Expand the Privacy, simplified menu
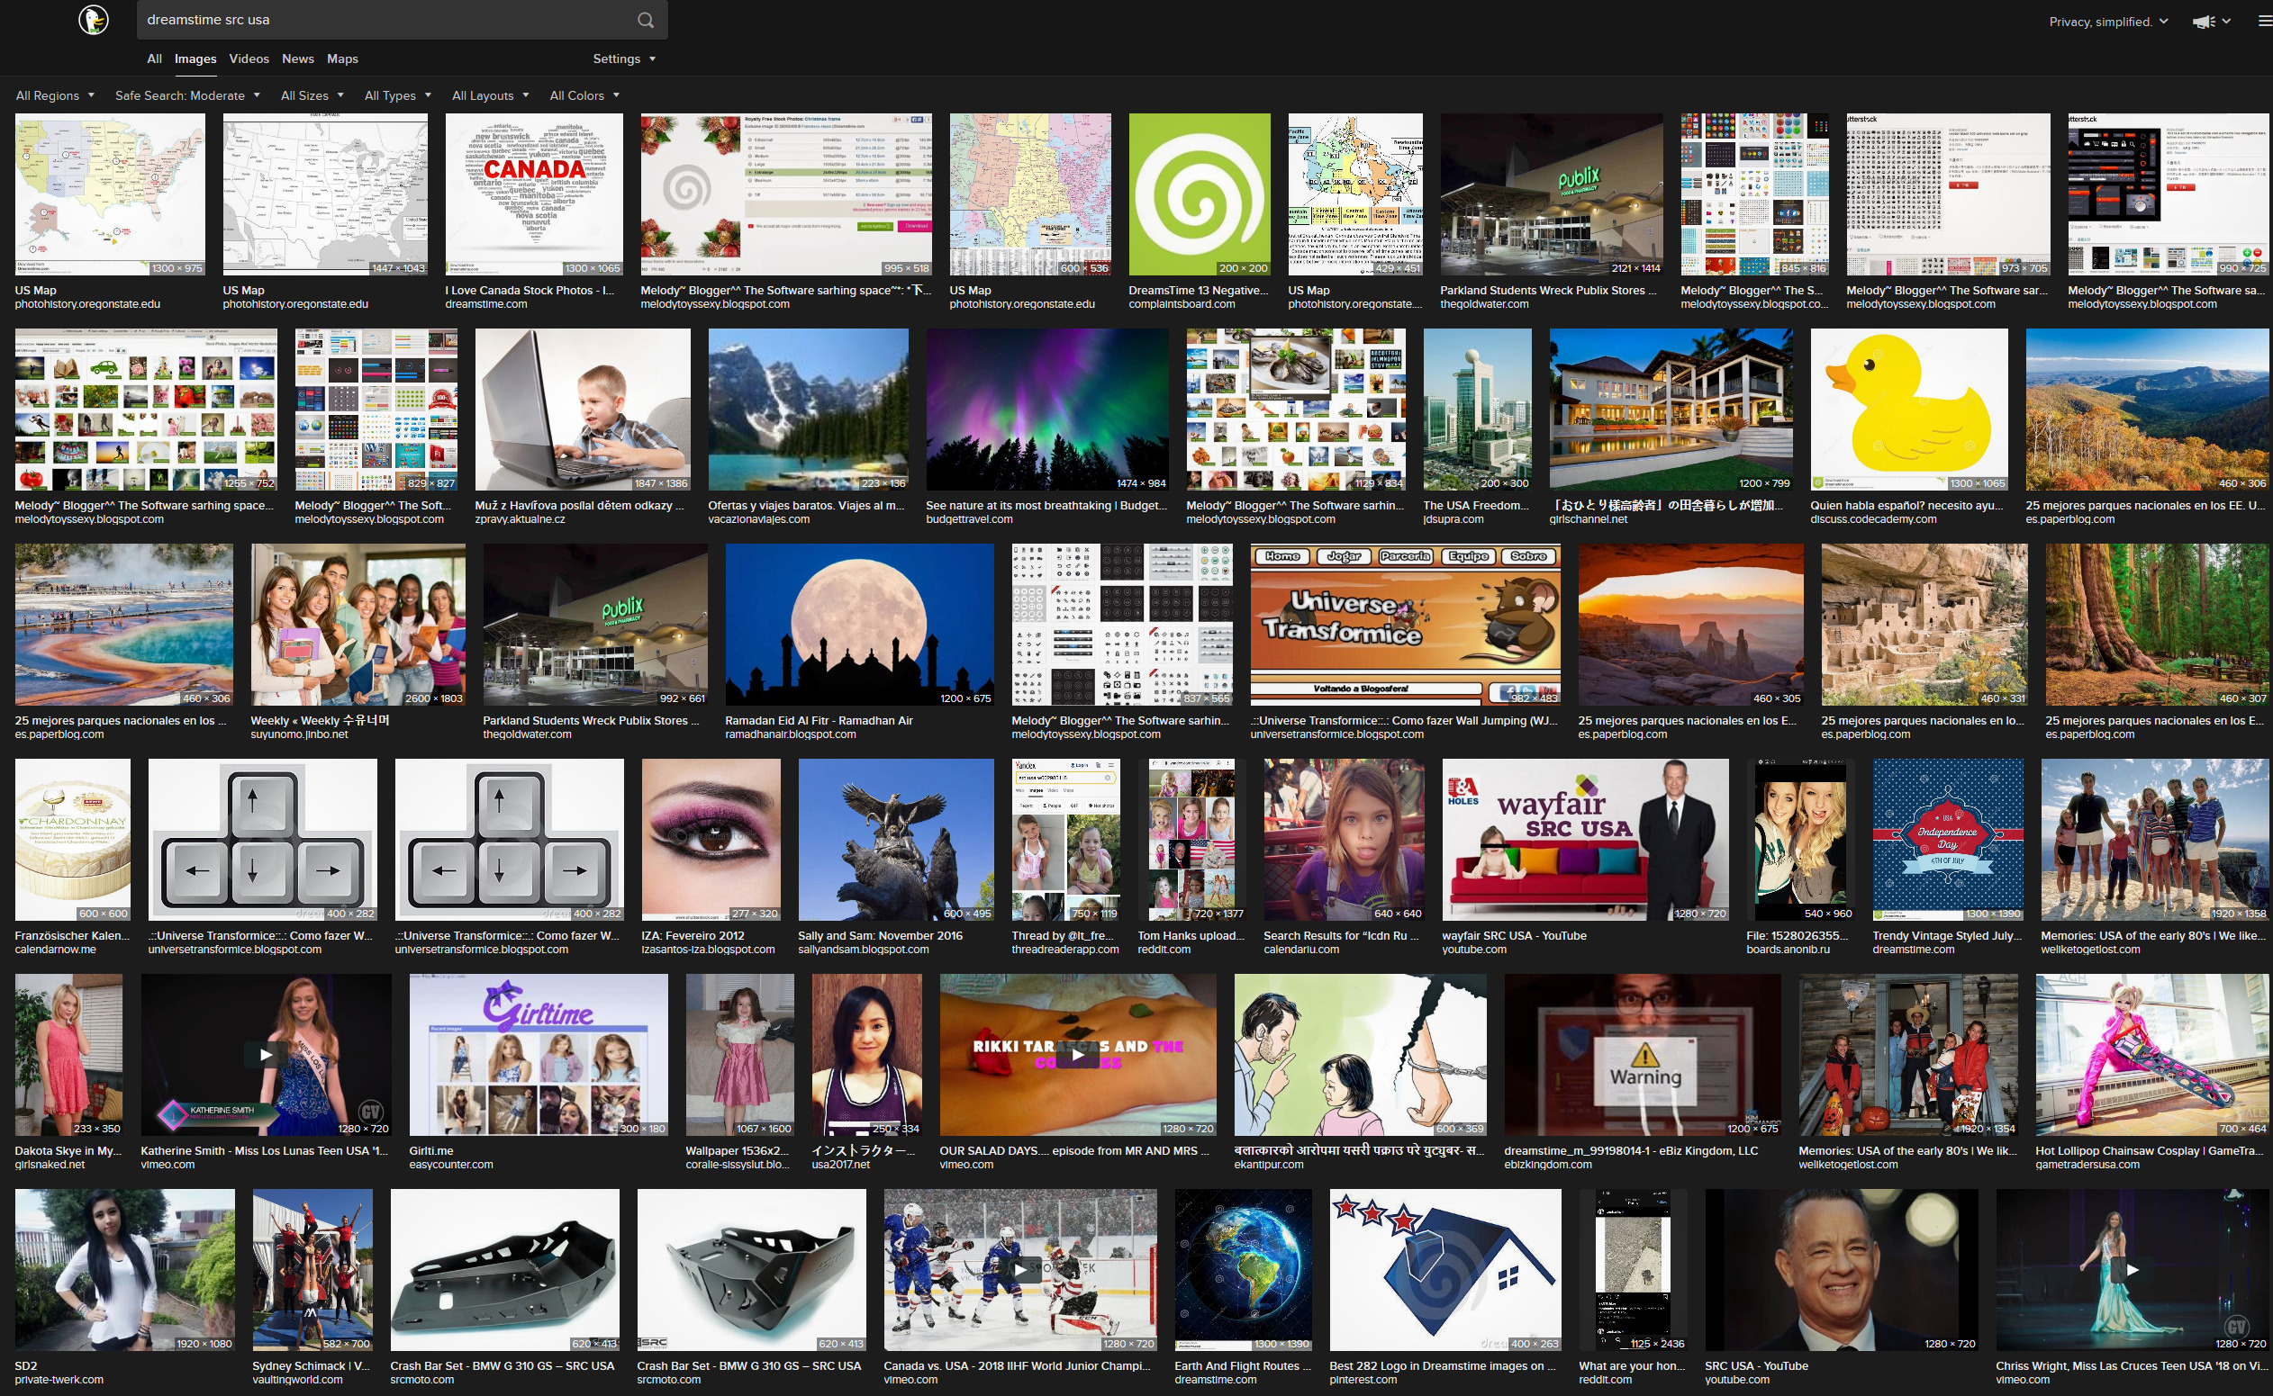2273x1396 pixels. [2108, 22]
